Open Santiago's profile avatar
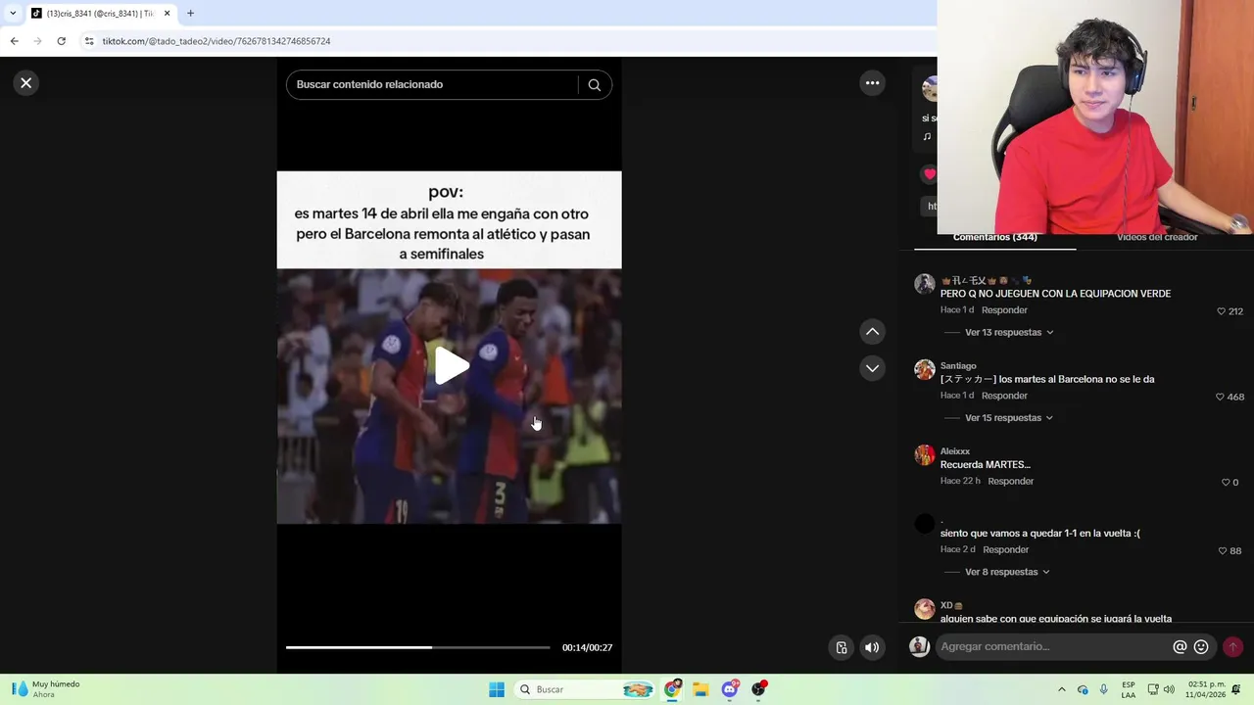Screen dimensions: 1254x705 pyautogui.click(x=924, y=369)
